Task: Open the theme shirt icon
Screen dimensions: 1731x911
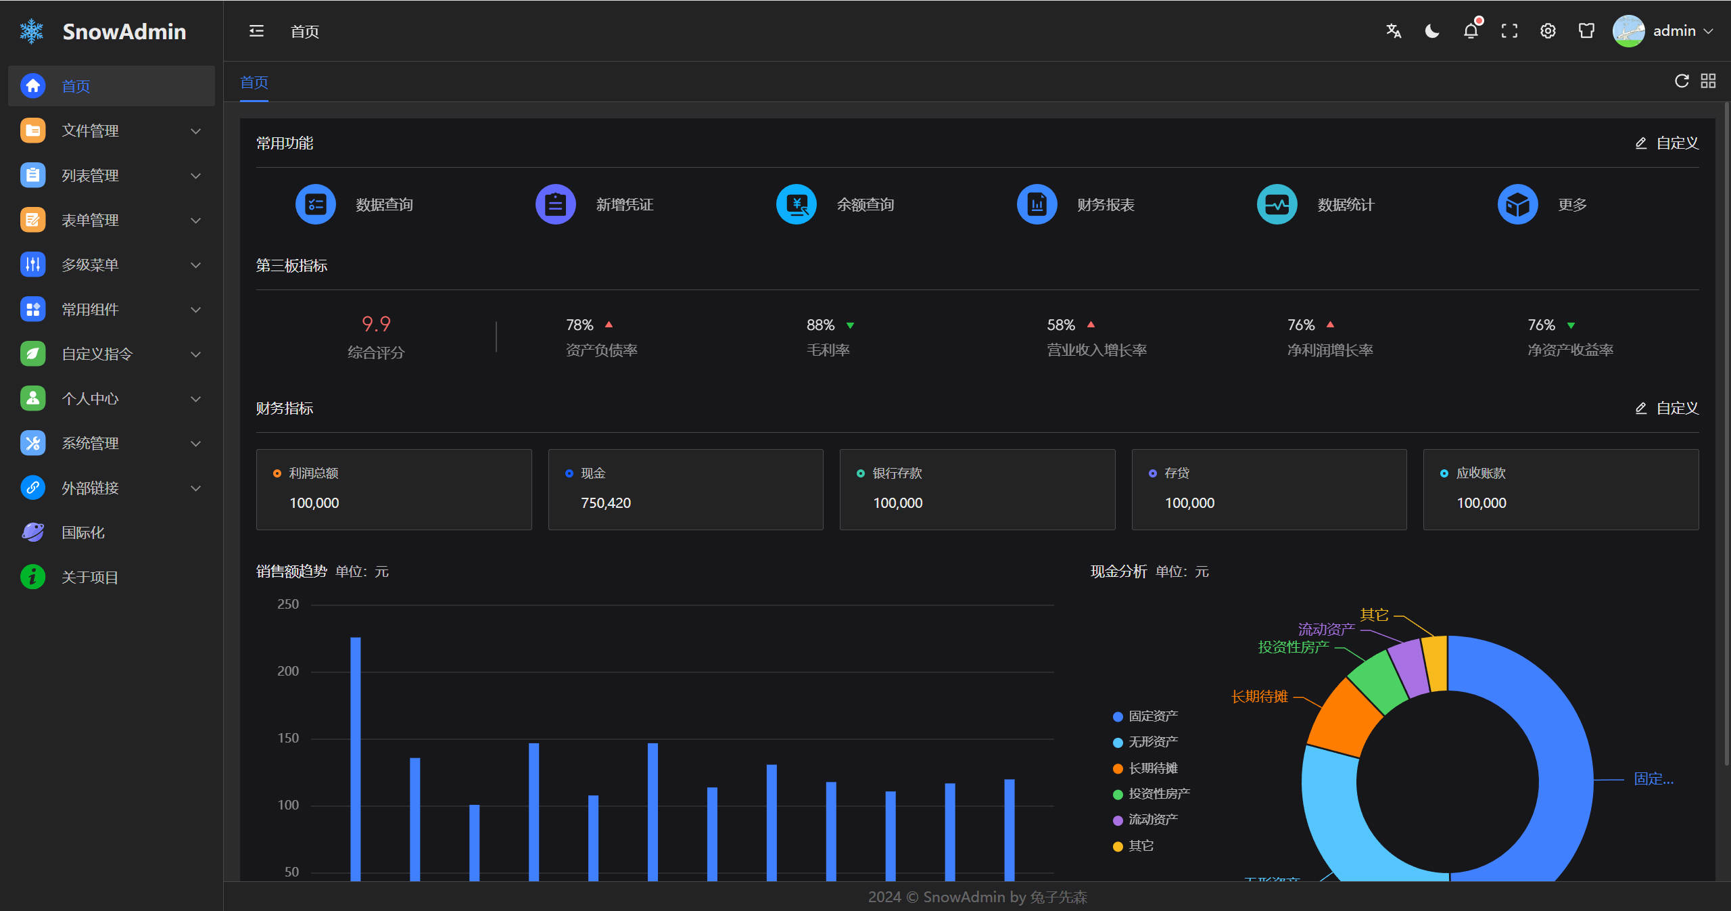Action: tap(1586, 31)
